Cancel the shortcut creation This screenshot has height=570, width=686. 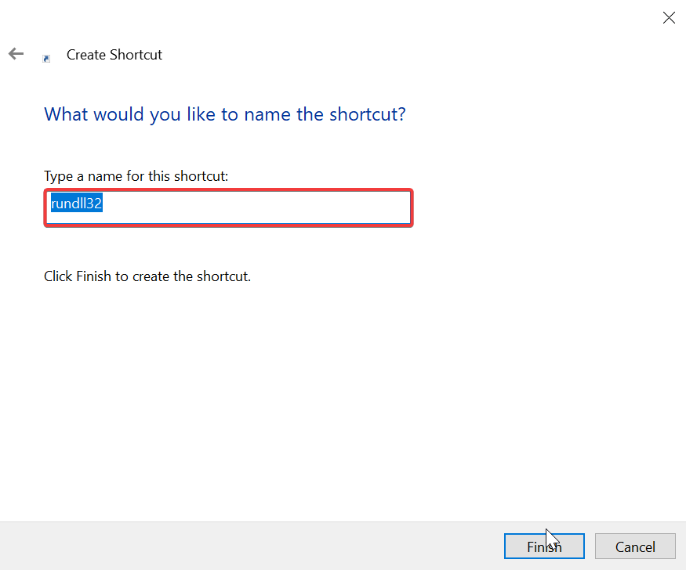click(x=635, y=547)
